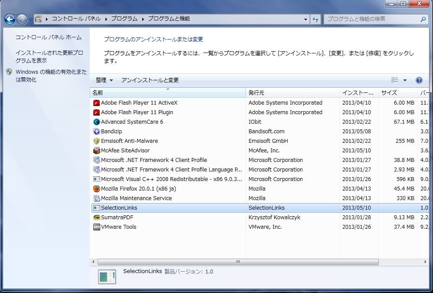Click the 2013/05/08 install date cell
433x293 pixels.
pos(357,132)
